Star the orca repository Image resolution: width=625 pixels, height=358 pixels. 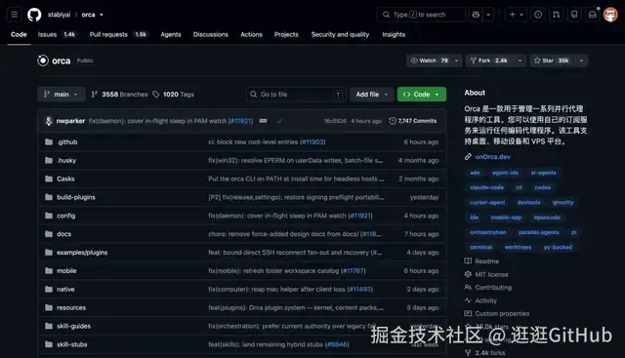point(553,60)
